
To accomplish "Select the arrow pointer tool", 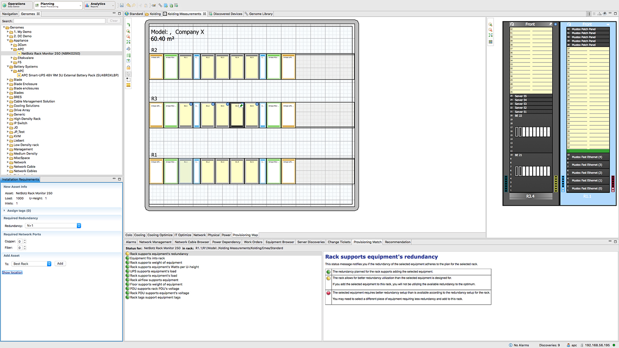I will click(128, 74).
